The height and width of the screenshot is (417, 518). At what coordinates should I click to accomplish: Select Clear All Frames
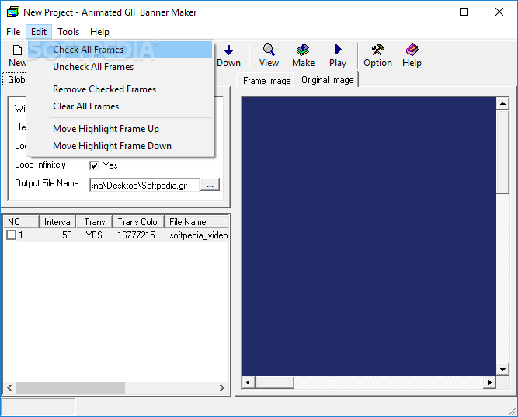[120, 106]
